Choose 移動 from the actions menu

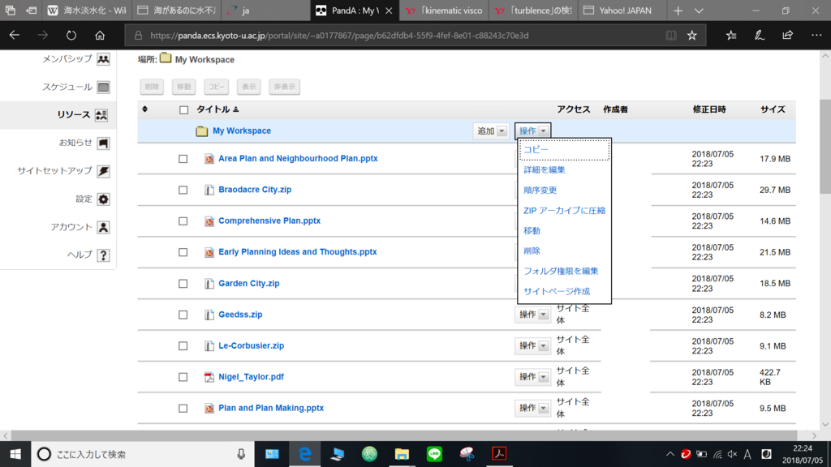click(x=565, y=231)
